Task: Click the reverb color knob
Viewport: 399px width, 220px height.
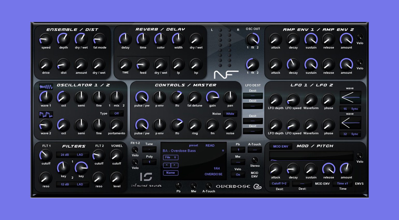Action: point(161,40)
